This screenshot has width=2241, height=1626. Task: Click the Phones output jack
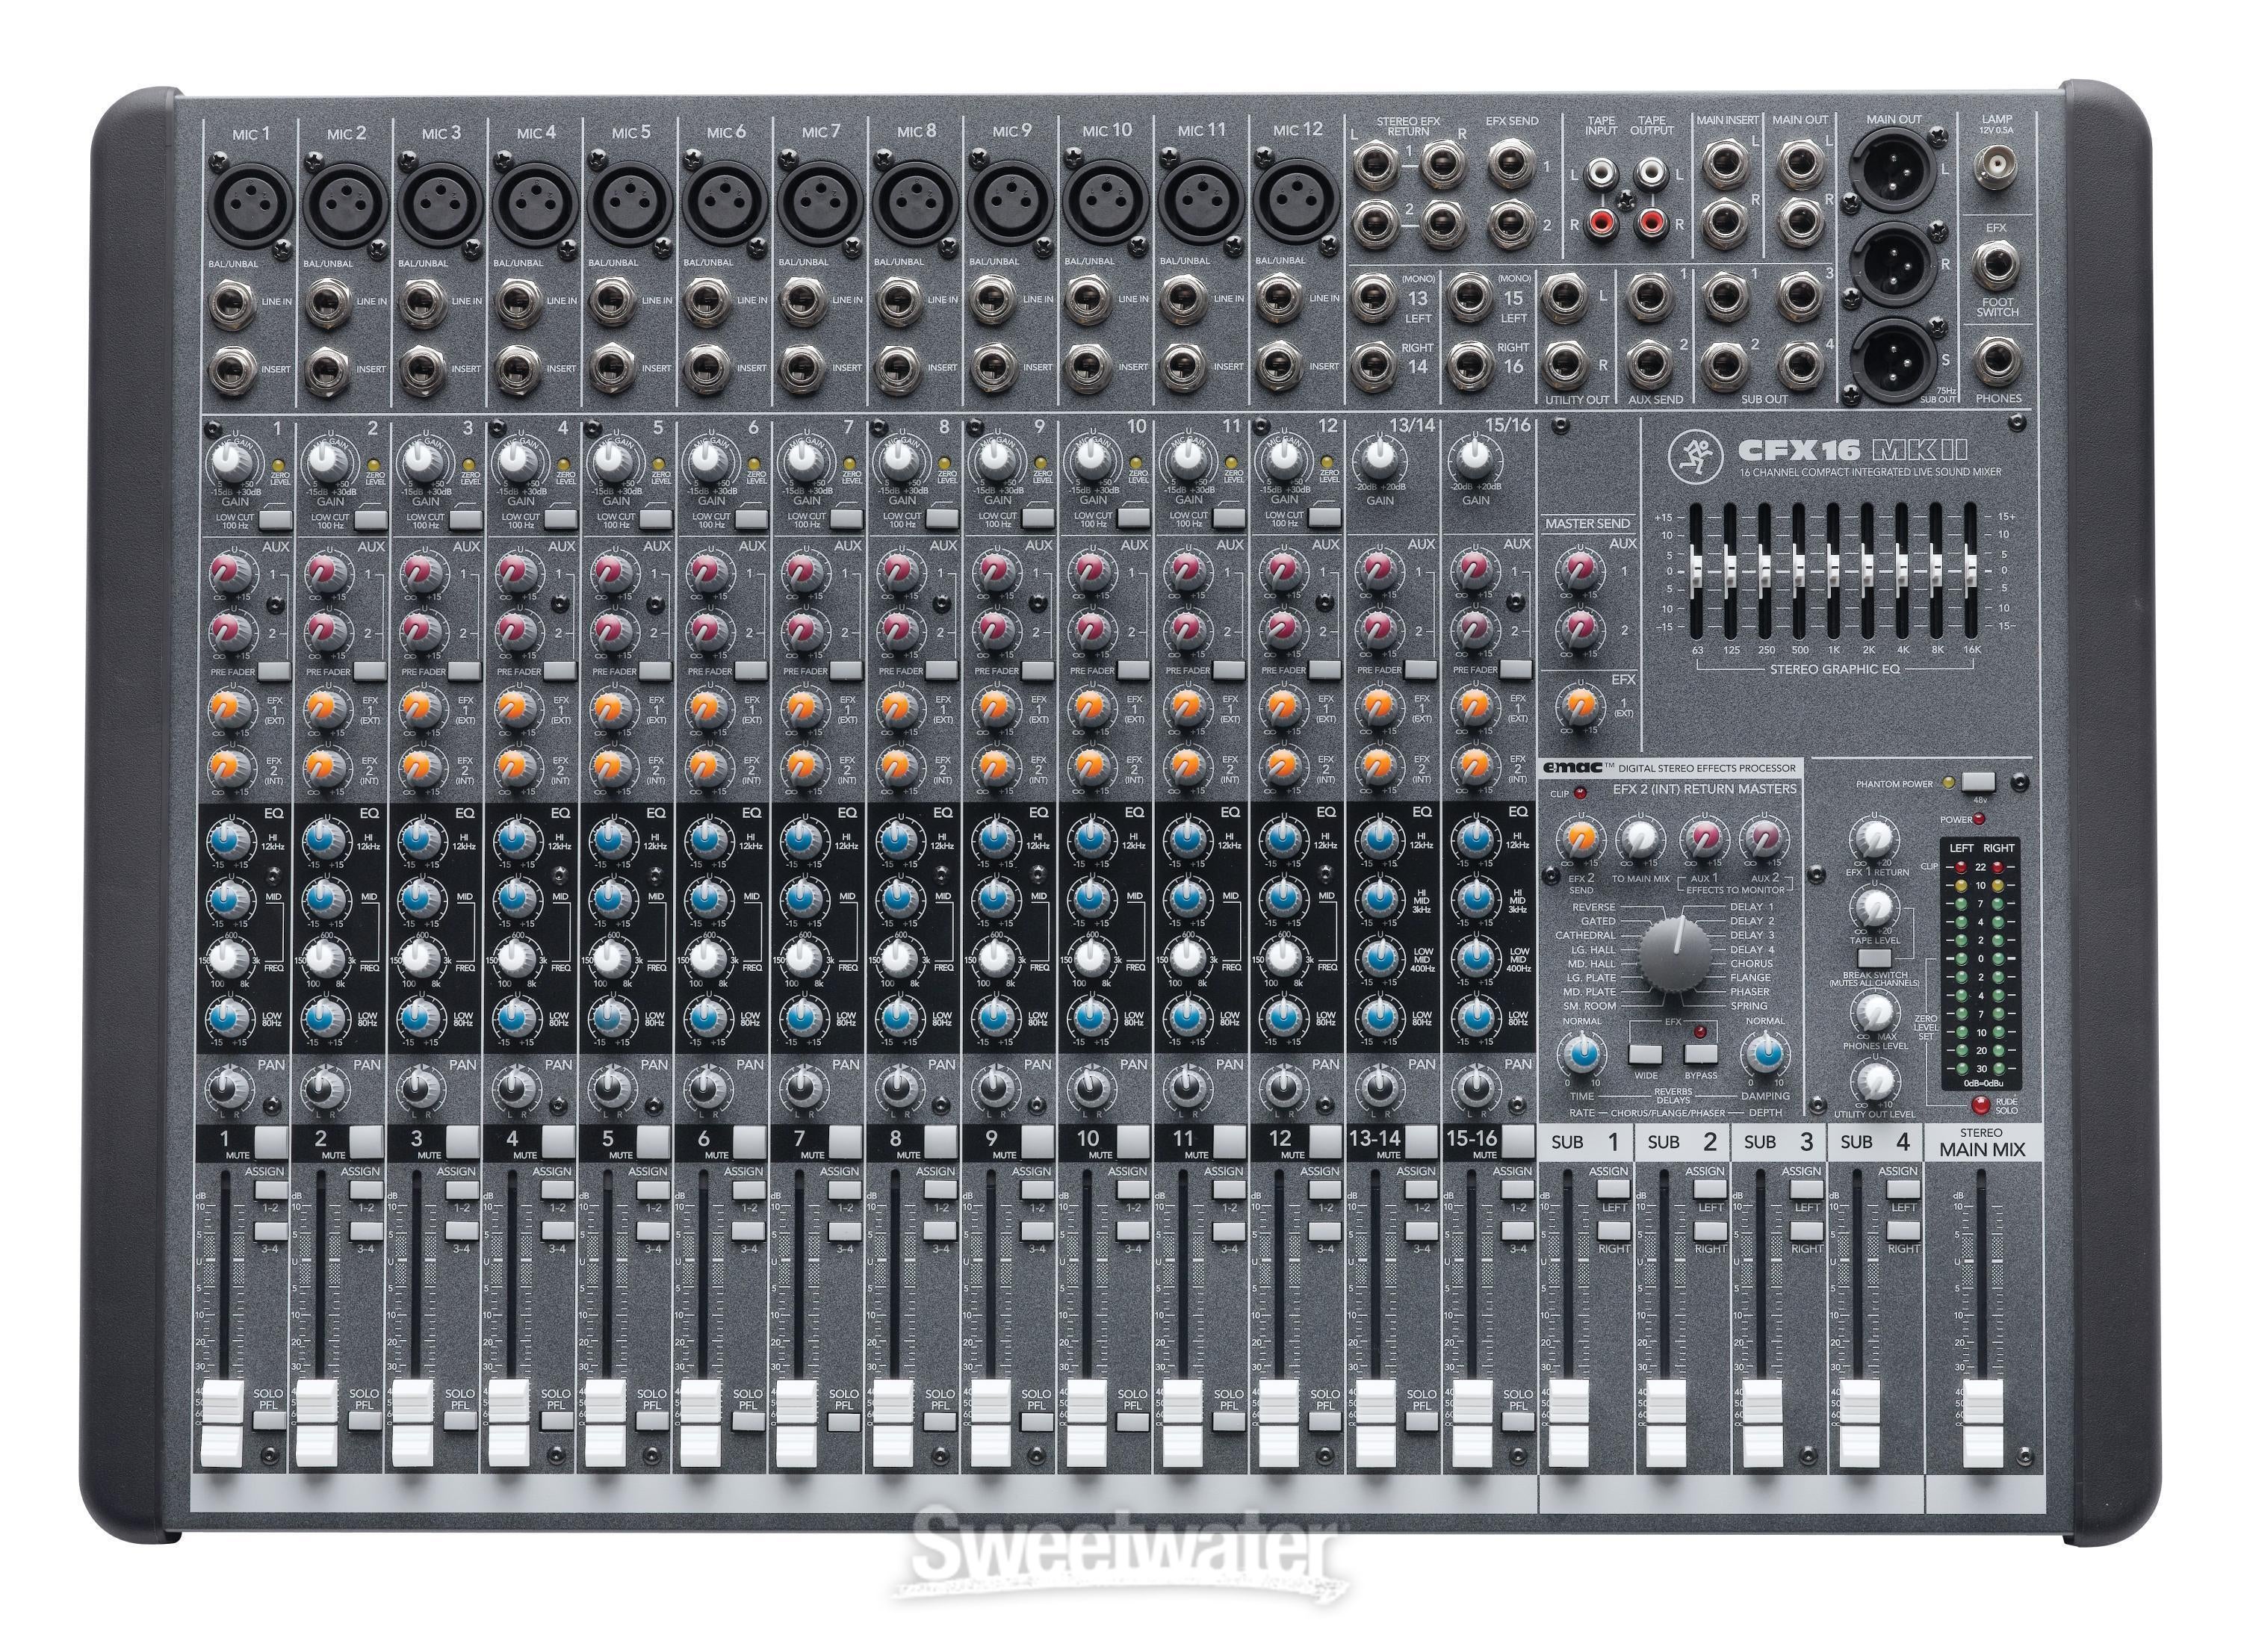click(1997, 361)
